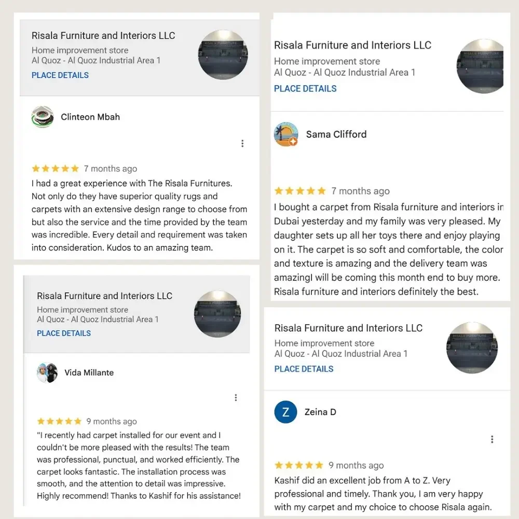Open PLACE DETAILS under Zeina D's card
This screenshot has width=519, height=519.
pyautogui.click(x=304, y=369)
